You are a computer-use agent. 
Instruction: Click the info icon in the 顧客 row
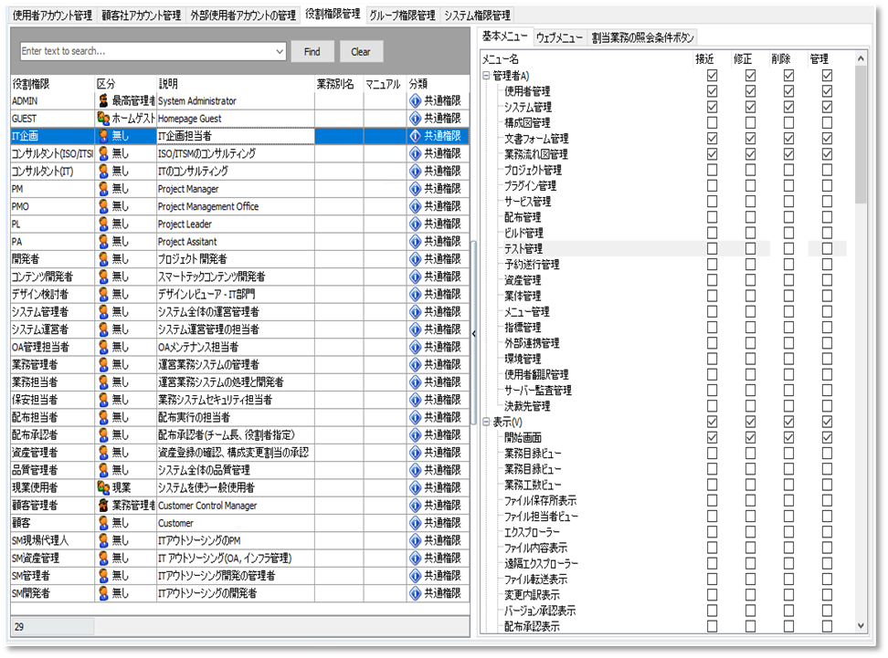(415, 523)
